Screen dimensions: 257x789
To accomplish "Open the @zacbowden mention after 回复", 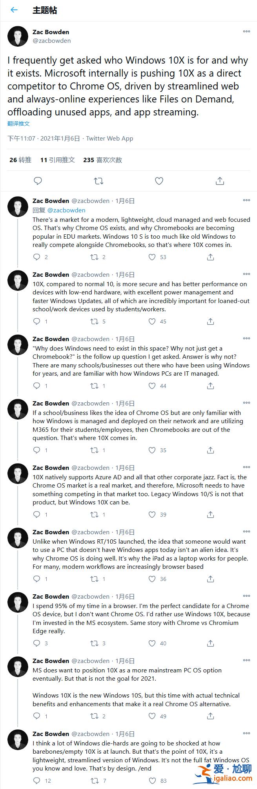I will (66, 210).
